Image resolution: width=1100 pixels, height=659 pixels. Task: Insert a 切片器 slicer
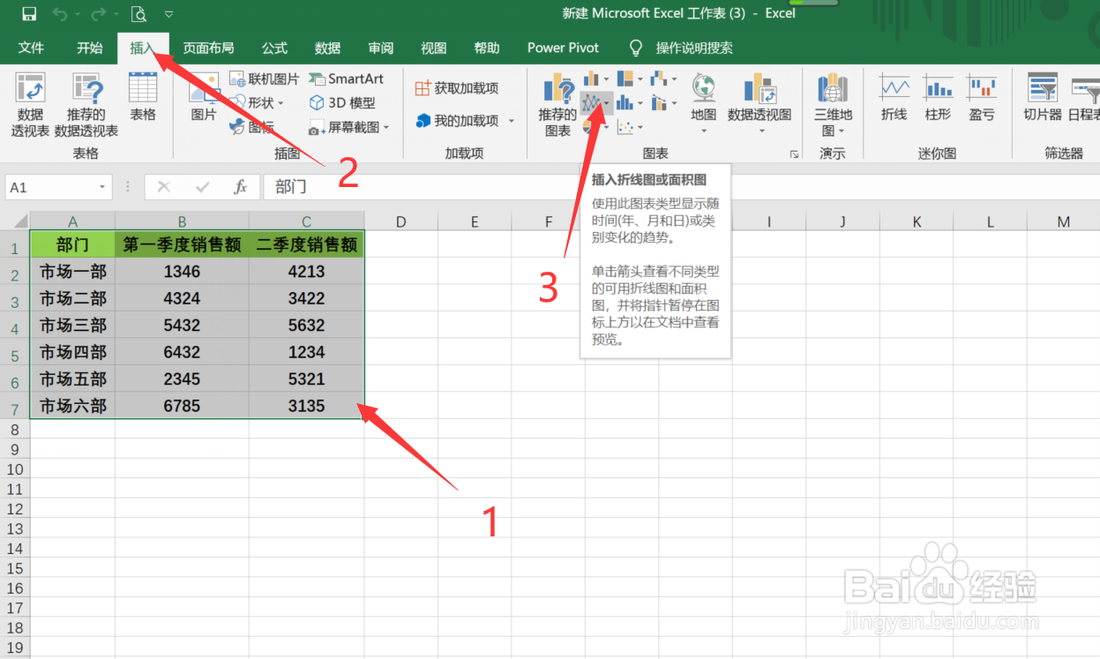(1044, 101)
